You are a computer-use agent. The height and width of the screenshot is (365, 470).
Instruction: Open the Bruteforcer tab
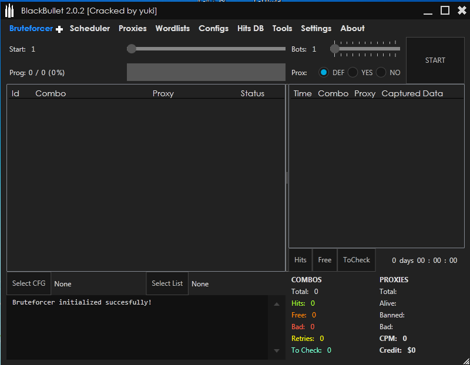[31, 28]
